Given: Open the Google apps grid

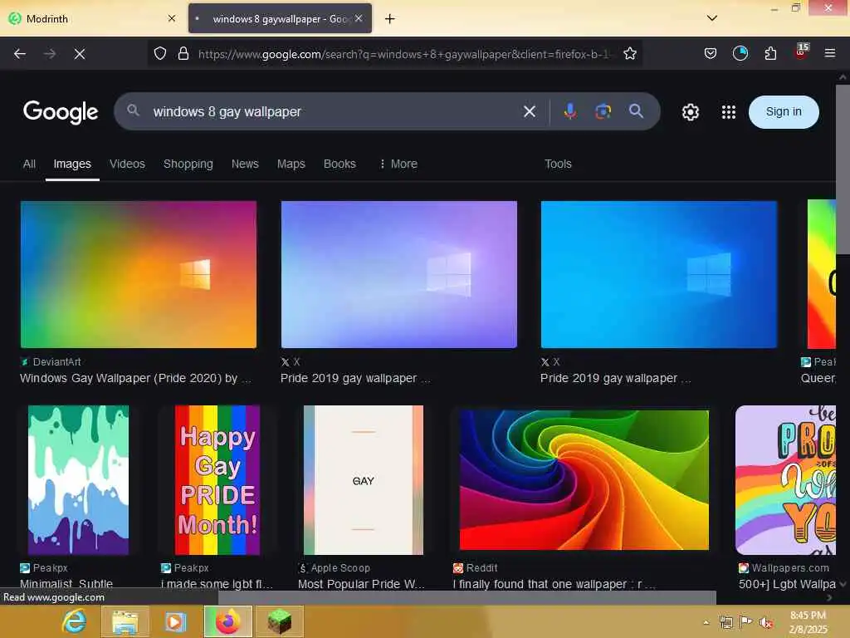Looking at the screenshot, I should coord(729,112).
